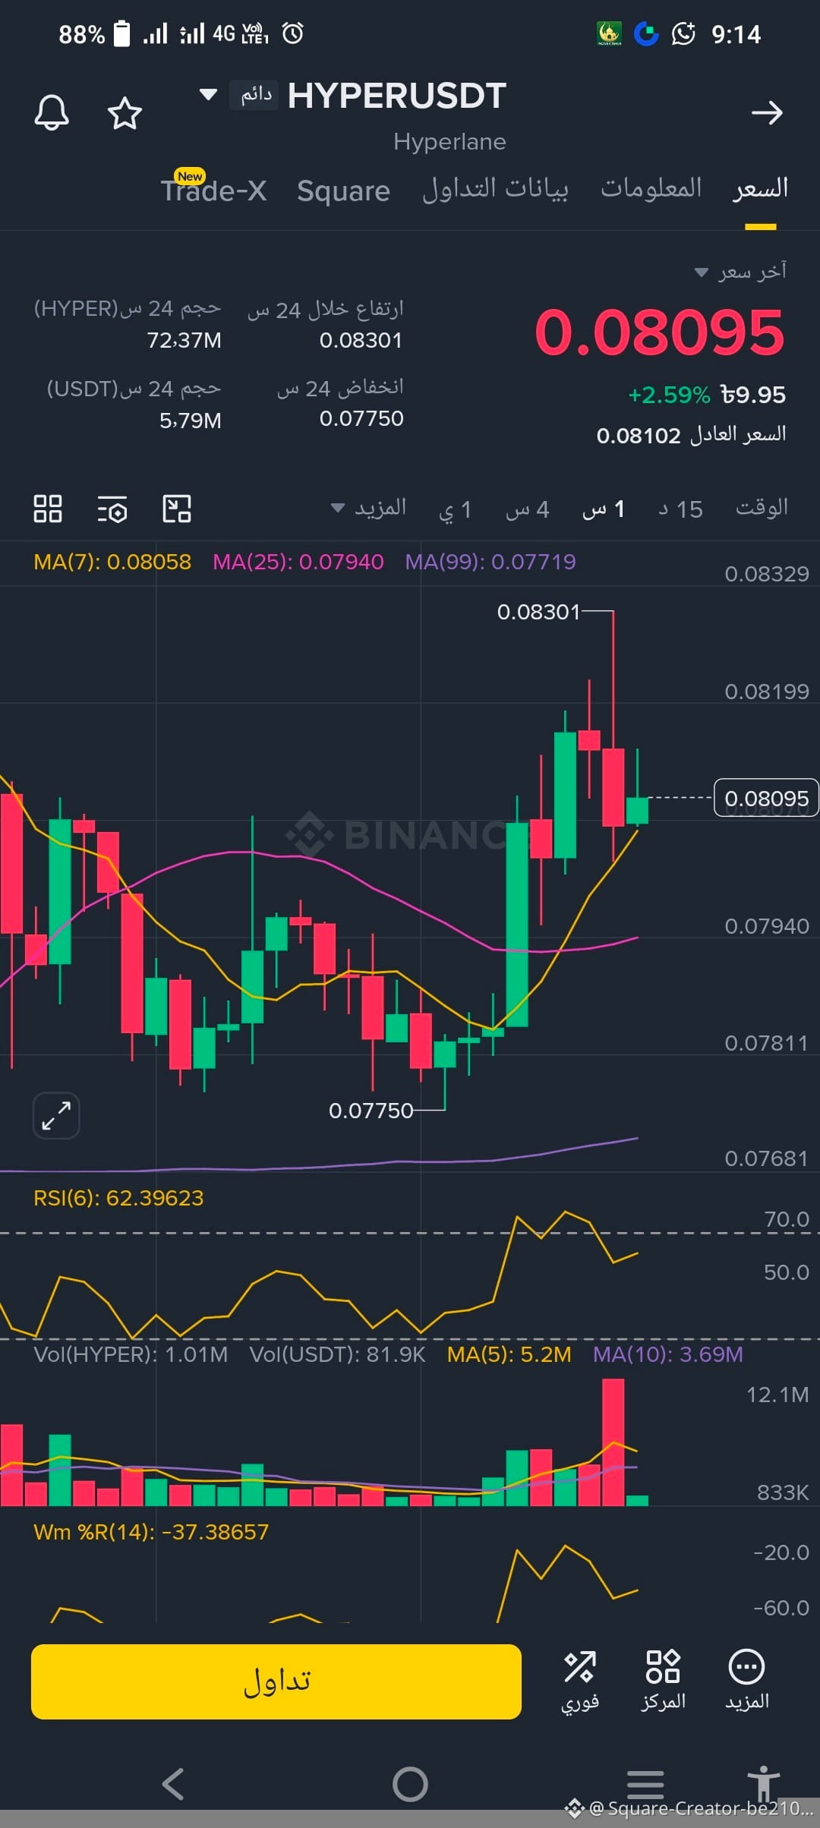
Task: Select the 1 ي daily timeframe
Action: [x=455, y=509]
